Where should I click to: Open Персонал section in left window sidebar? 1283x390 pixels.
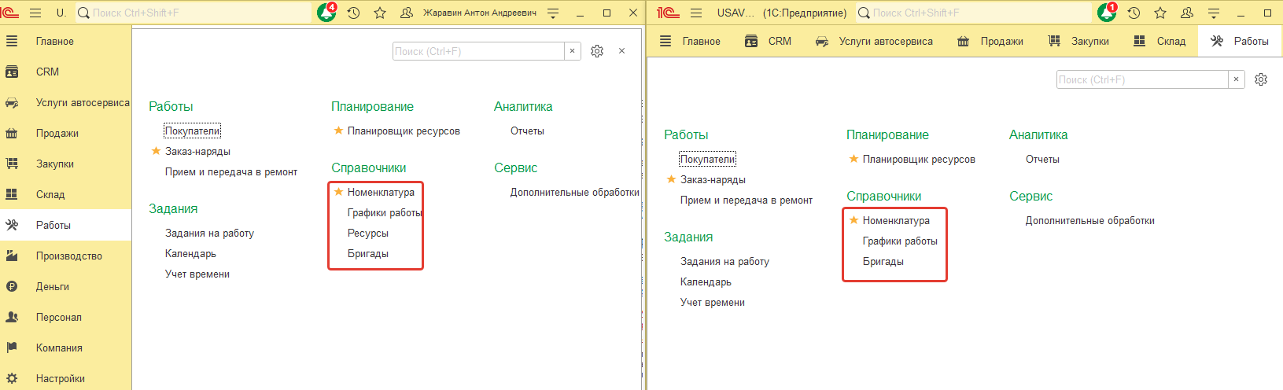(65, 317)
